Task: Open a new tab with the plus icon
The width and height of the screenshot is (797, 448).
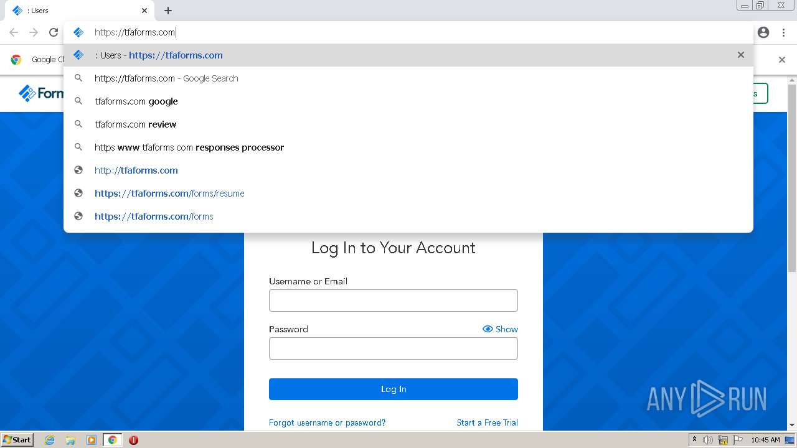Action: 168,11
